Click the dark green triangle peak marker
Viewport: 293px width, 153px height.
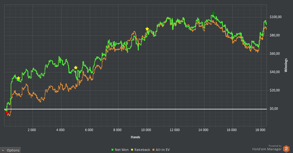click(x=213, y=13)
